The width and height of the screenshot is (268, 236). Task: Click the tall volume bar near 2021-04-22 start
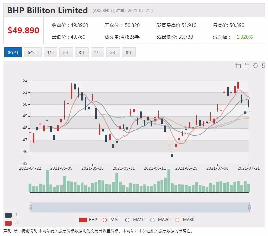(x=47, y=181)
